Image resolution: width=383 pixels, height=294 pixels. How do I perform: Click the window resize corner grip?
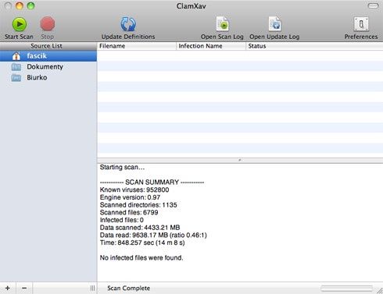[x=379, y=290]
